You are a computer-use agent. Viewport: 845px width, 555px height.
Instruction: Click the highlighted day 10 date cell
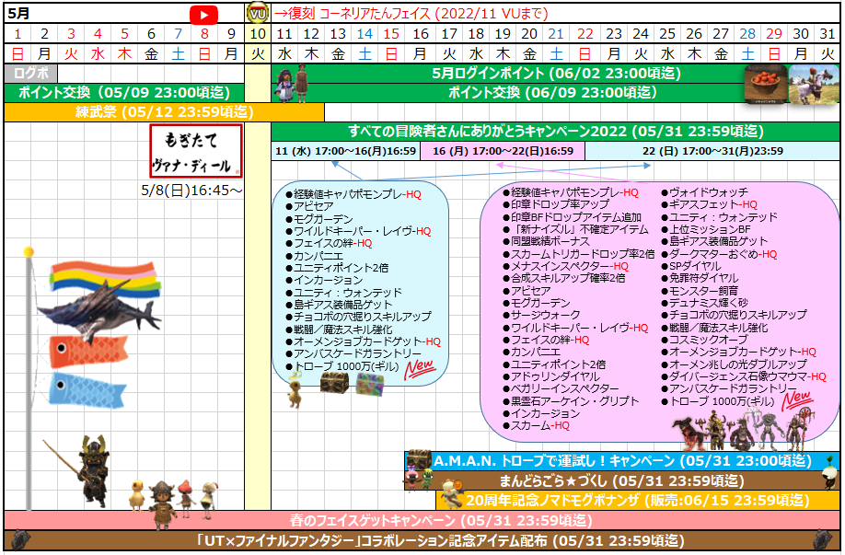point(258,34)
